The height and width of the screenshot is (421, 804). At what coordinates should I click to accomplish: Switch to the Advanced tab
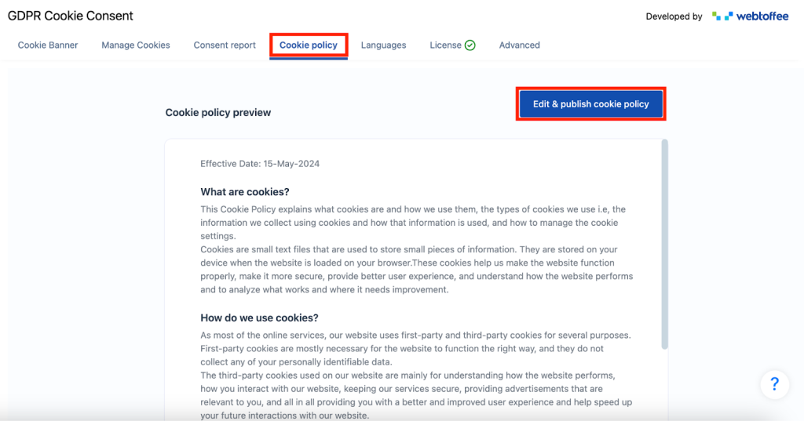tap(519, 45)
